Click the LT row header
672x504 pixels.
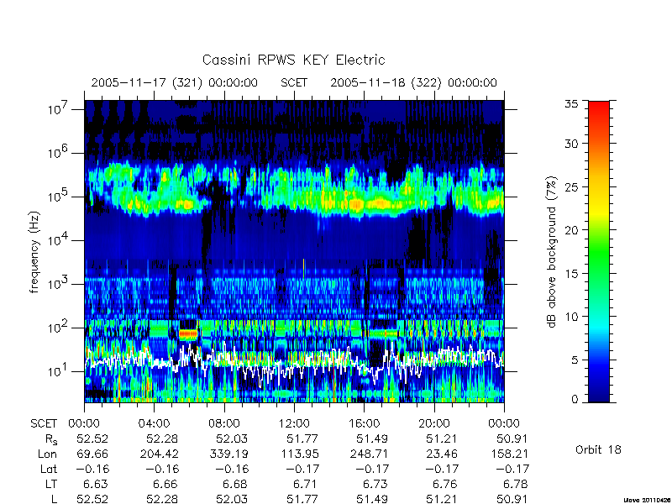click(x=51, y=484)
